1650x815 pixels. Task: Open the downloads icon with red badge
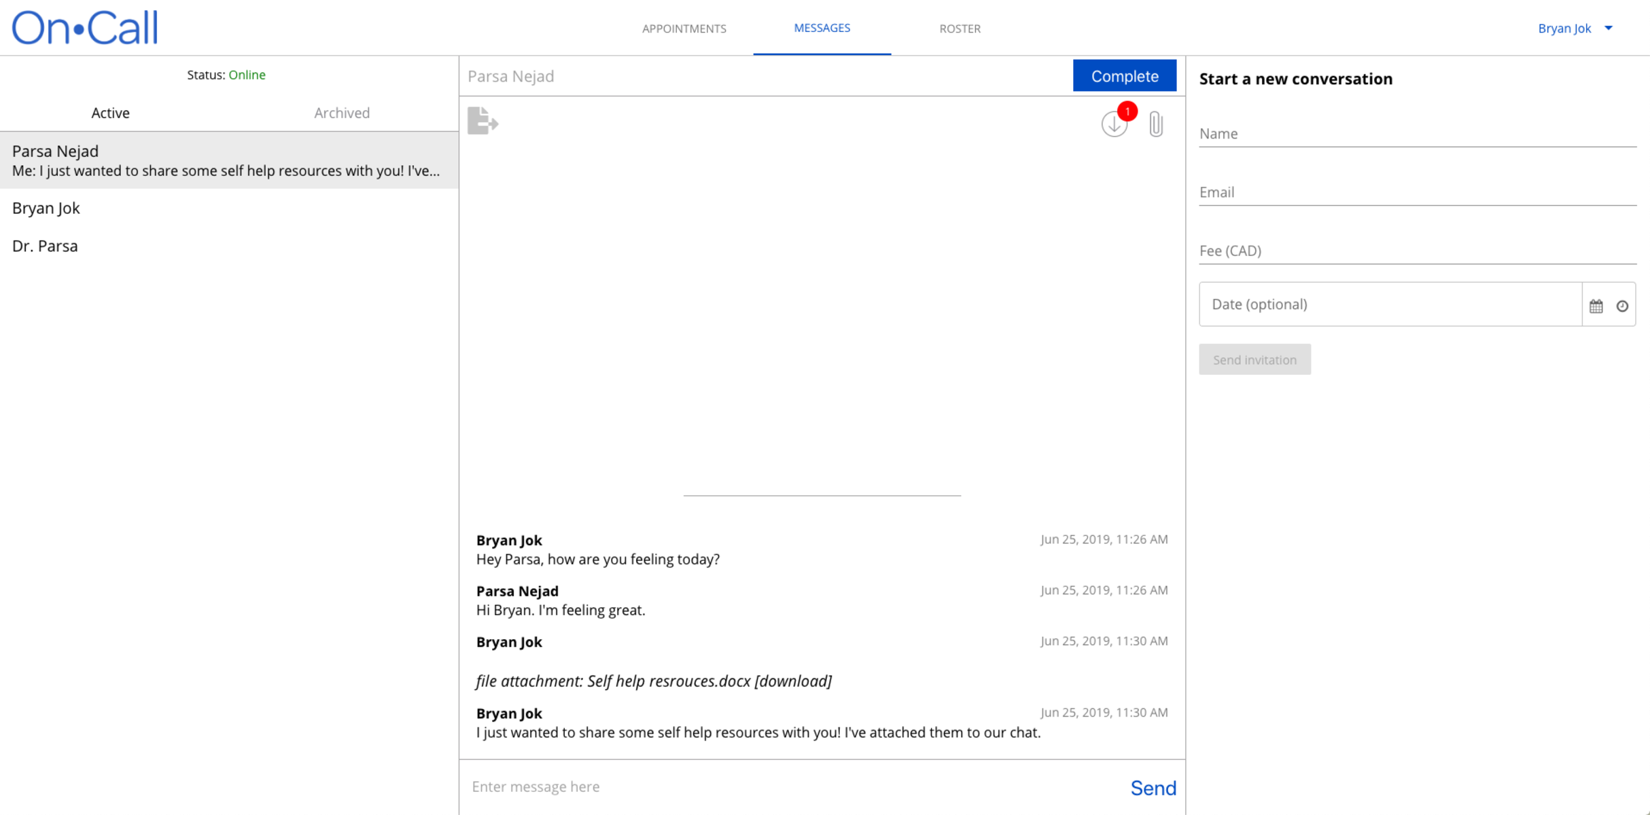(x=1114, y=123)
